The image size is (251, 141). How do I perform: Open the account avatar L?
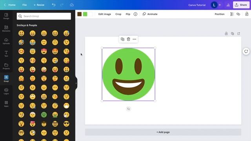click(x=214, y=5)
